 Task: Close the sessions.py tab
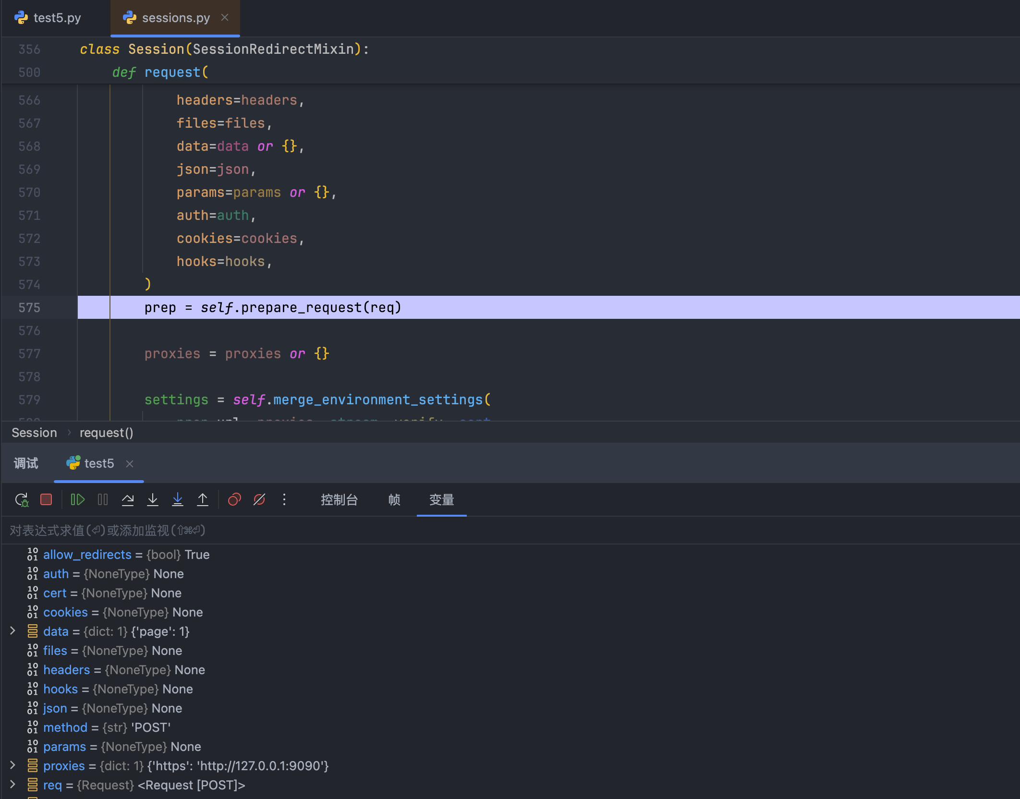225,18
